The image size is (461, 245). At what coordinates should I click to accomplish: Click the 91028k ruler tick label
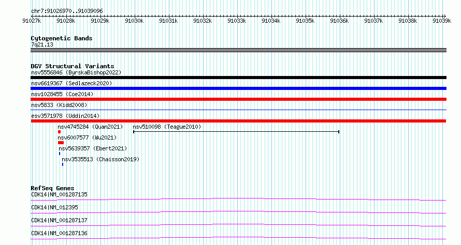tap(66, 21)
